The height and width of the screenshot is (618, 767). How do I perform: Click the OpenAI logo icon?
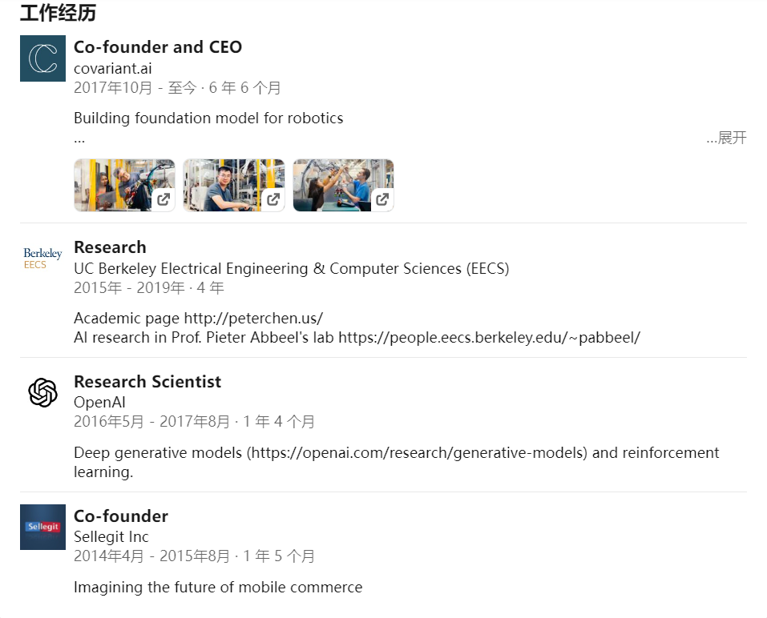click(x=42, y=392)
